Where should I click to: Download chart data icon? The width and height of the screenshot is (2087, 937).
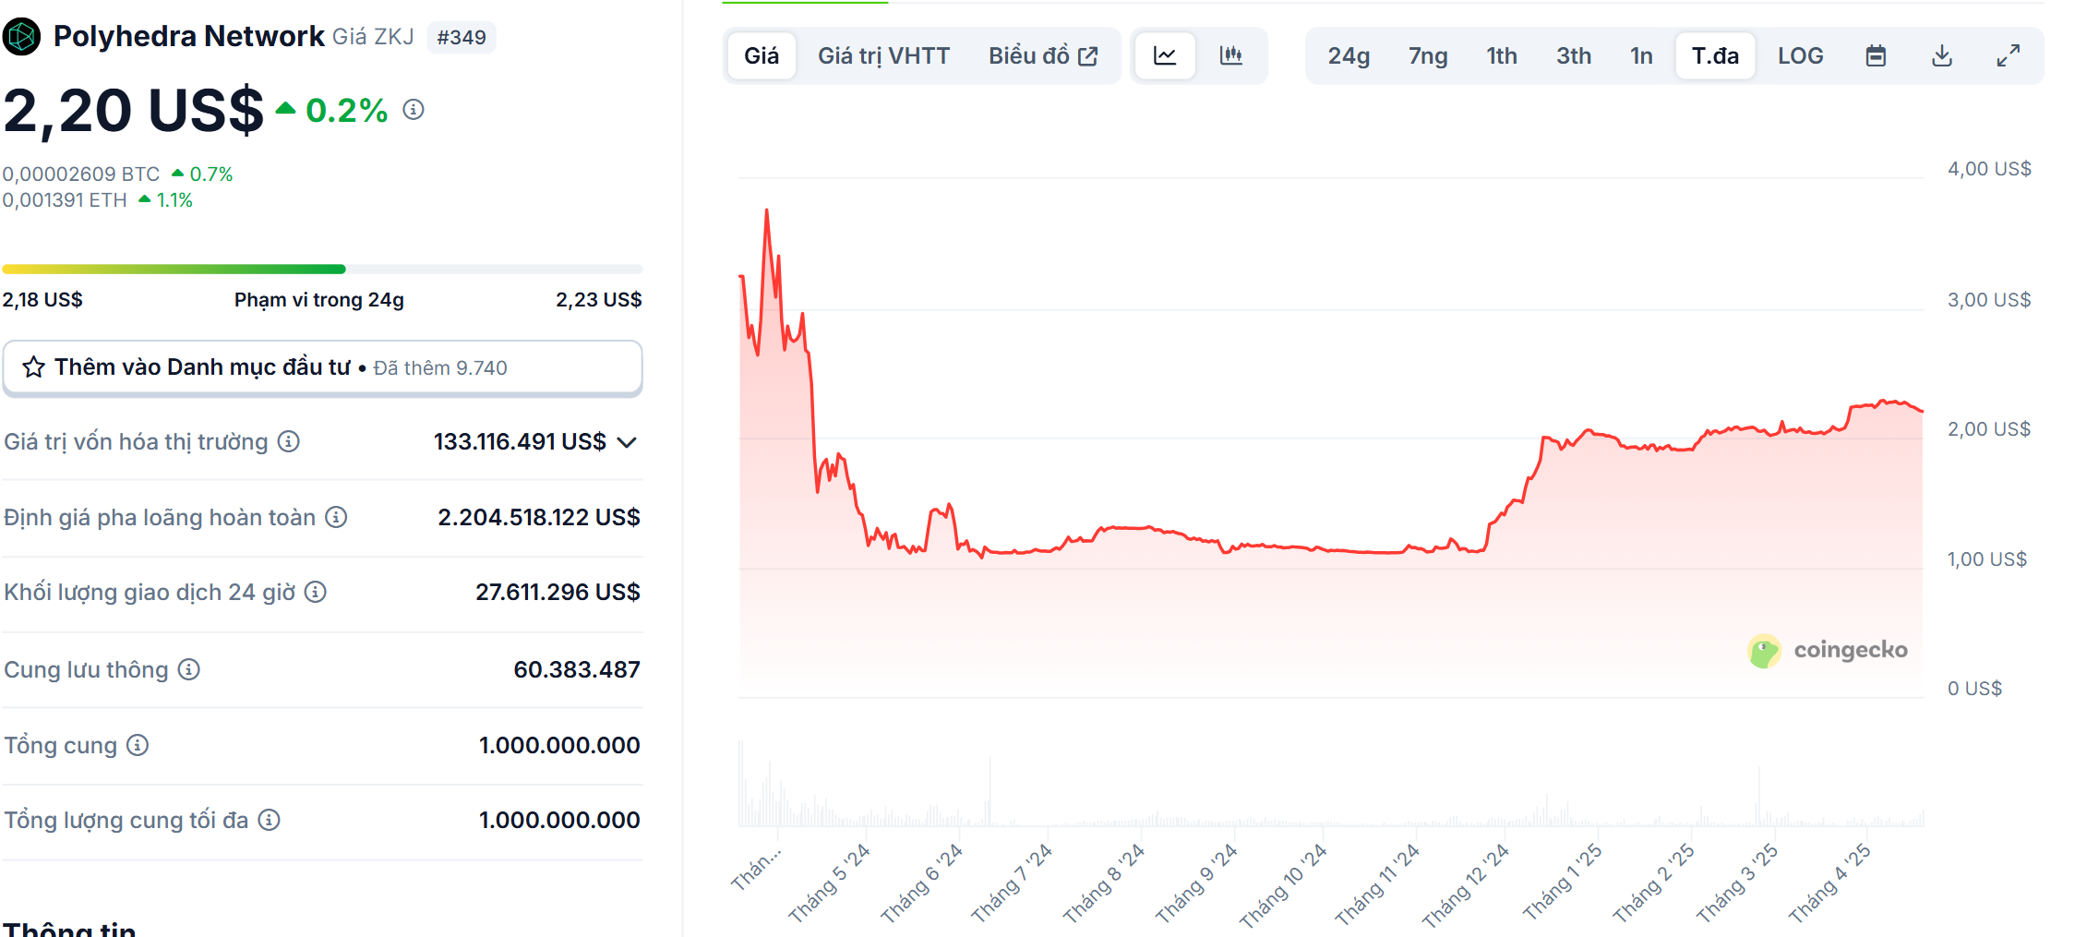point(1942,56)
